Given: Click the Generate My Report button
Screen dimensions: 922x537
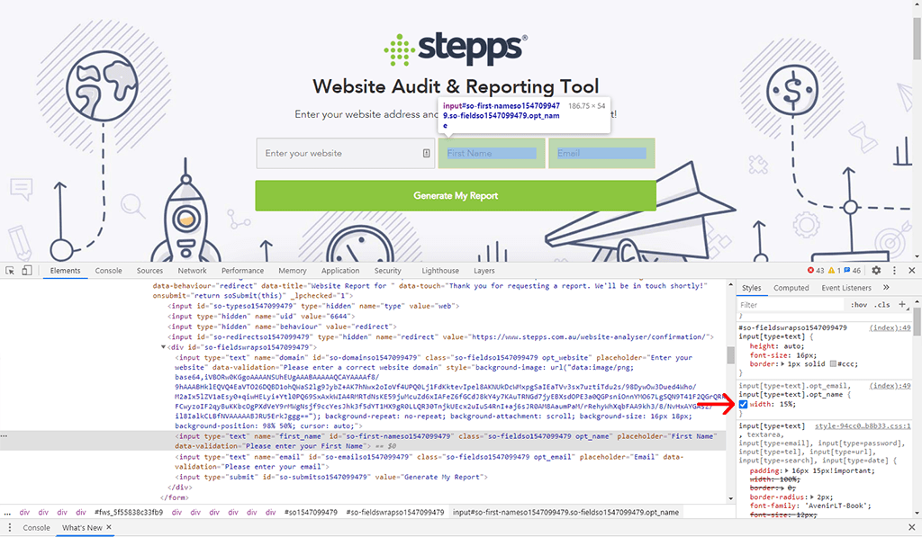Looking at the screenshot, I should [456, 196].
